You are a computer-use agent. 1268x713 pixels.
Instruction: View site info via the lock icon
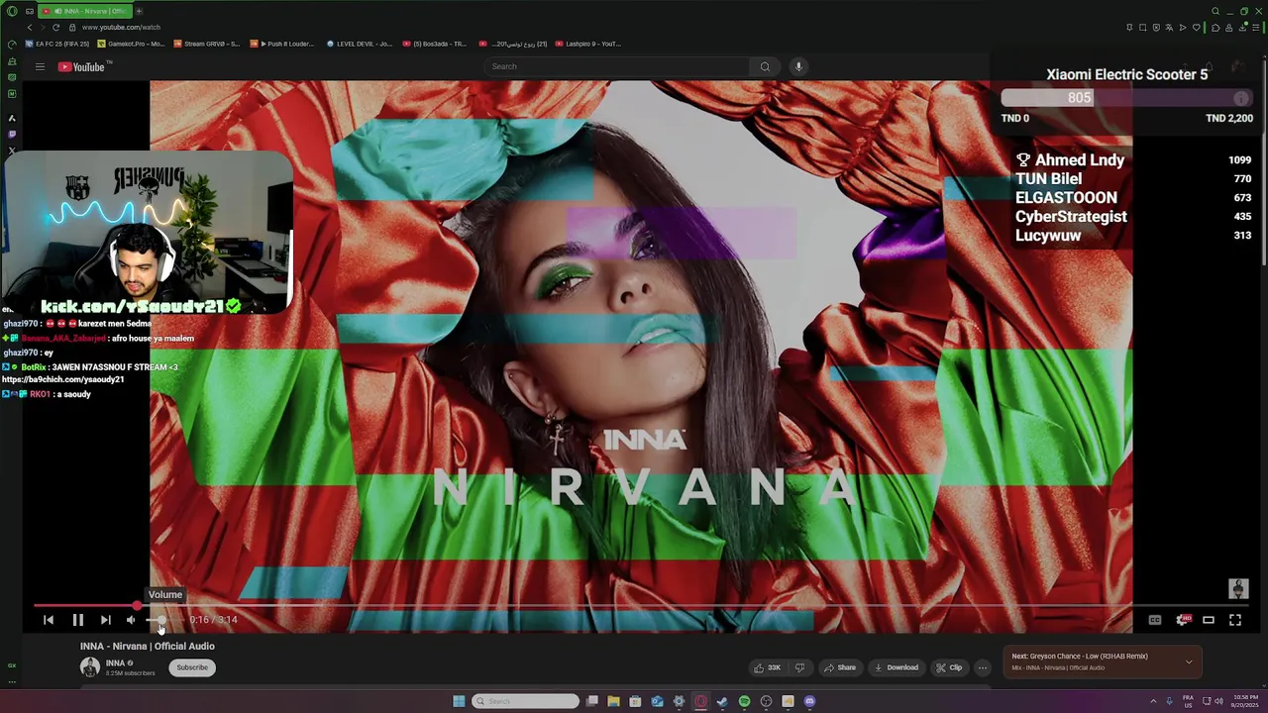click(x=72, y=27)
